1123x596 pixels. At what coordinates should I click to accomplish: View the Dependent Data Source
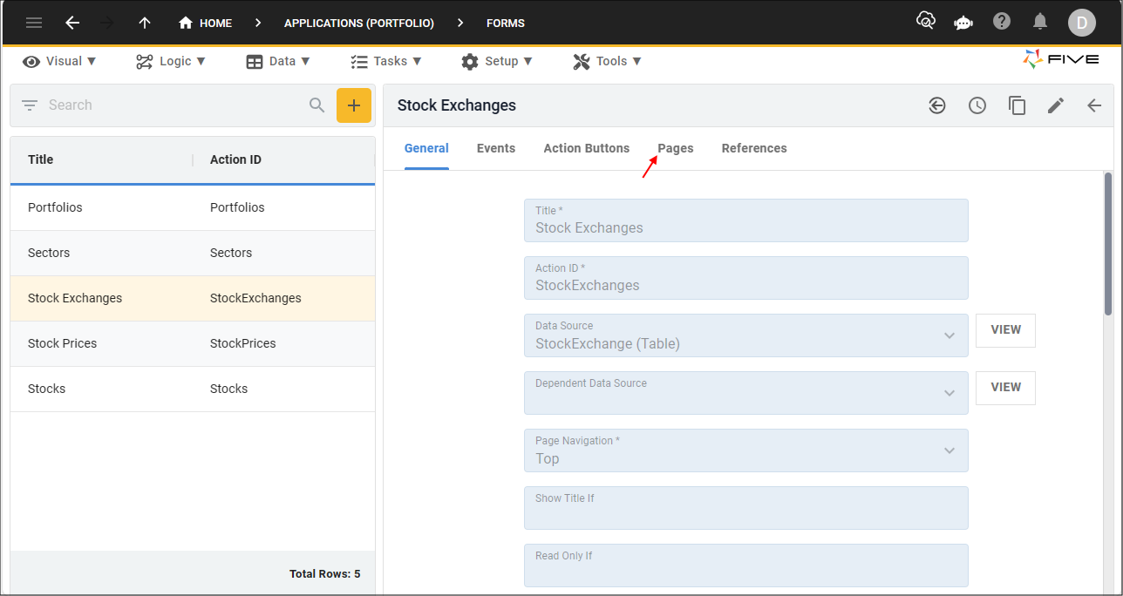tap(1005, 389)
